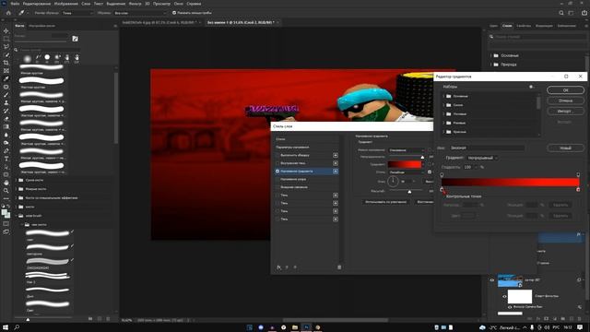Switch to the Настройки кисти tab
The height and width of the screenshot is (332, 590).
pos(41,26)
